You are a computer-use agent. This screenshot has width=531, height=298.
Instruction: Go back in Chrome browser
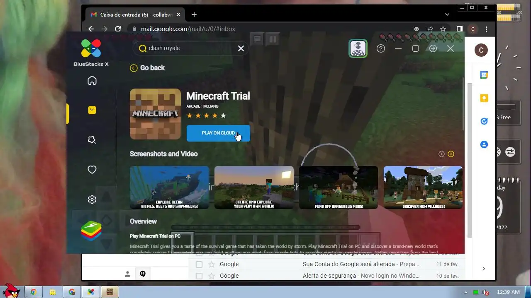coord(91,29)
